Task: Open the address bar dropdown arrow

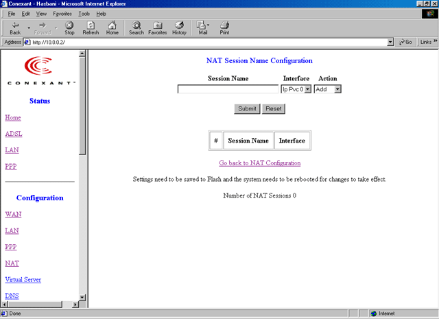Action: point(390,43)
